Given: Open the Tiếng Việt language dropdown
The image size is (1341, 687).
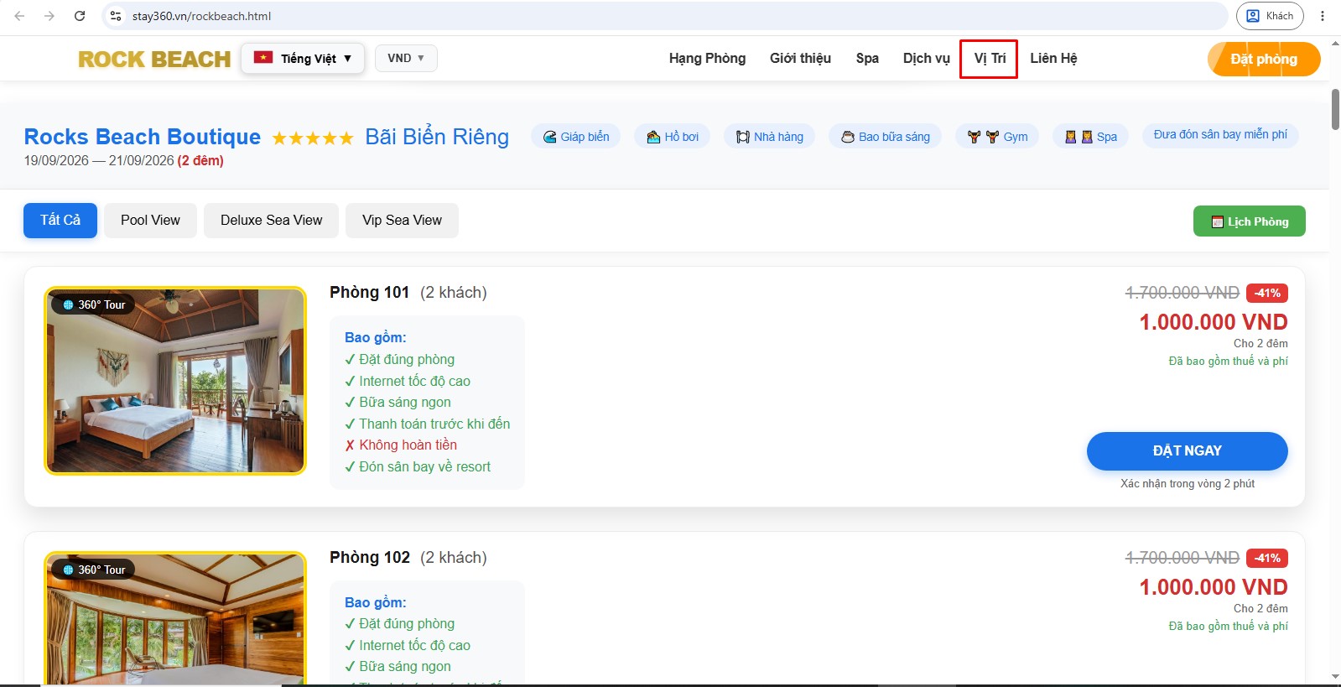Looking at the screenshot, I should tap(303, 58).
